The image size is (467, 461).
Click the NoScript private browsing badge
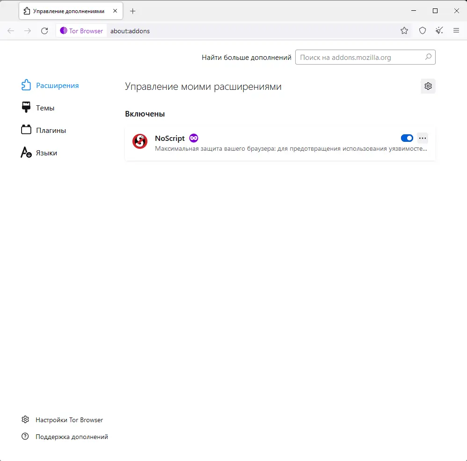click(x=194, y=138)
